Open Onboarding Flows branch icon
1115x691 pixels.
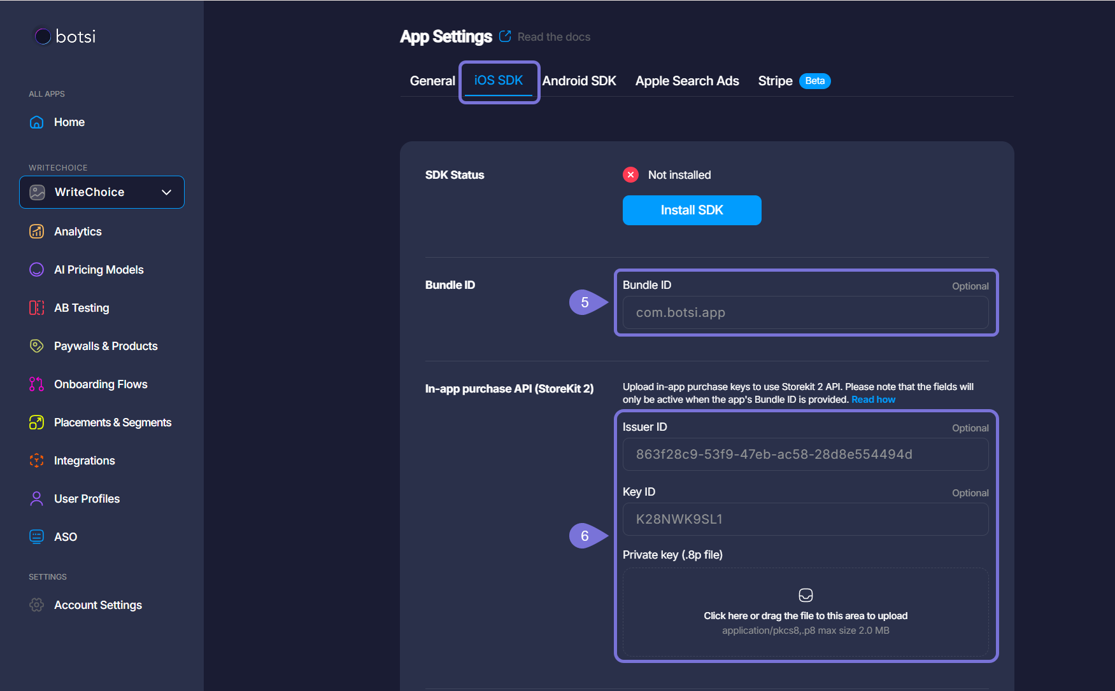[37, 384]
